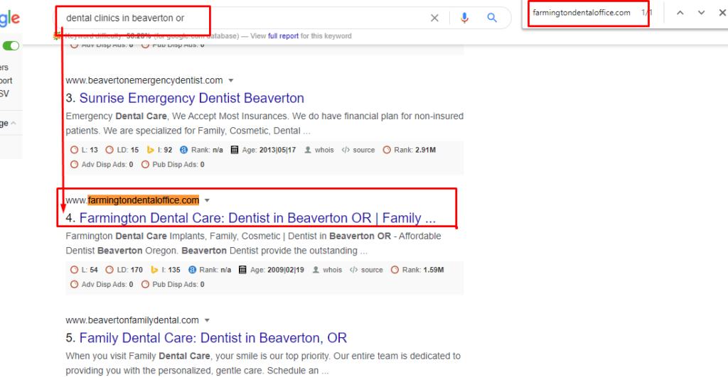Screen dimensions: 728x377
Task: Go to previous find-bar match with up arrow
Action: point(680,13)
